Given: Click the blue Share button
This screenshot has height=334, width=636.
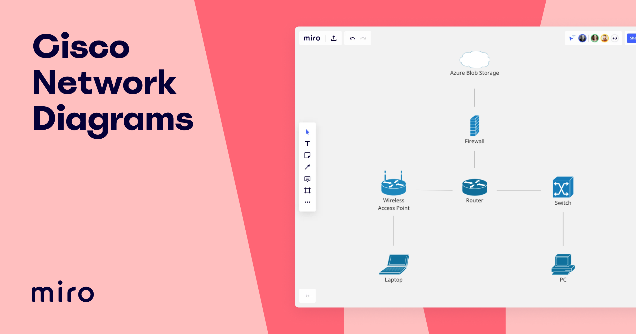Looking at the screenshot, I should point(632,38).
